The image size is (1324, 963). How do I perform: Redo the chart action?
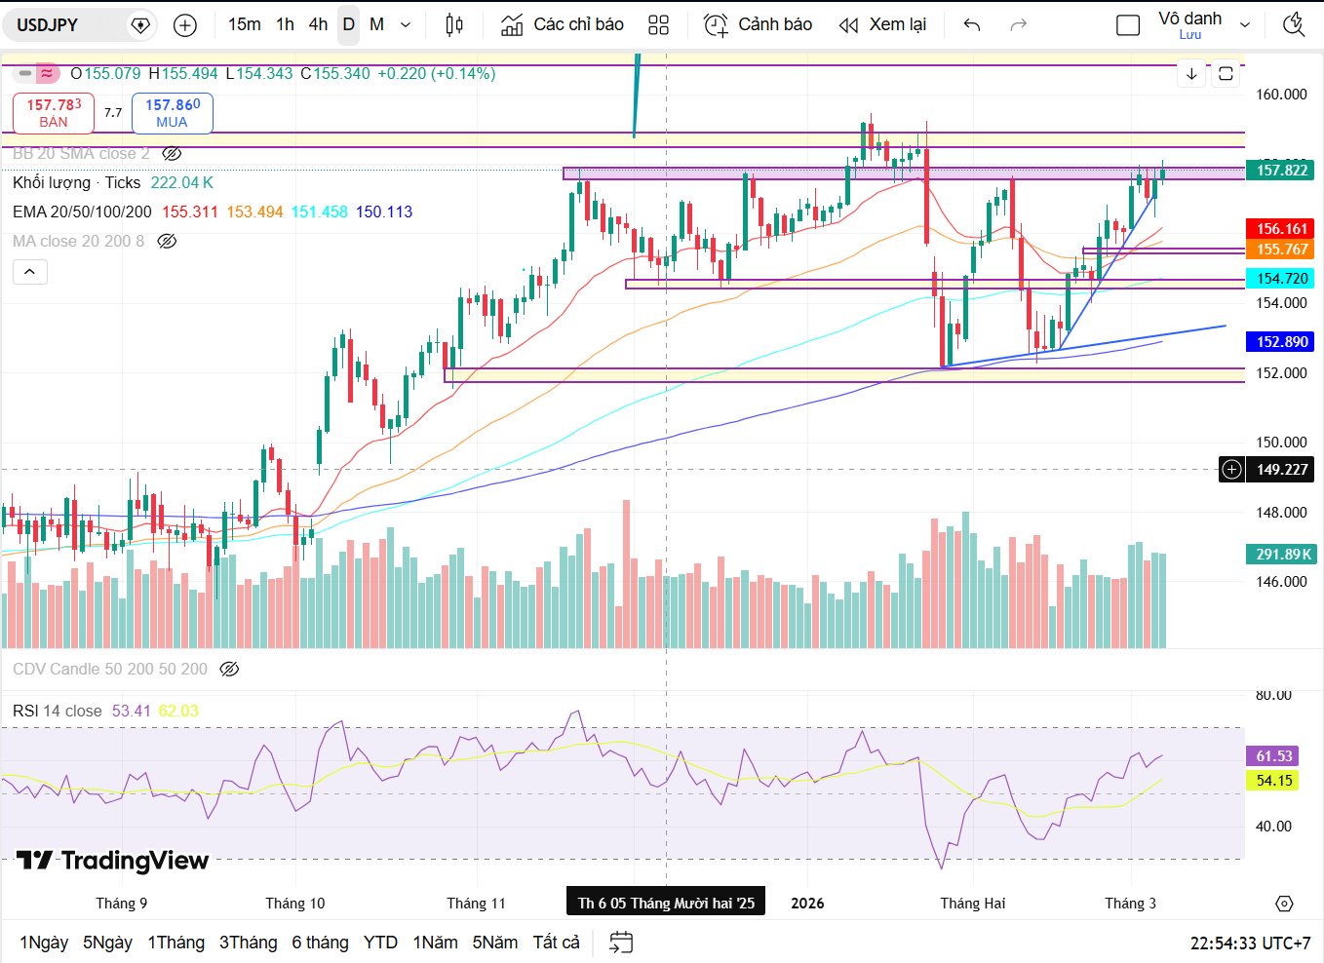(1019, 25)
